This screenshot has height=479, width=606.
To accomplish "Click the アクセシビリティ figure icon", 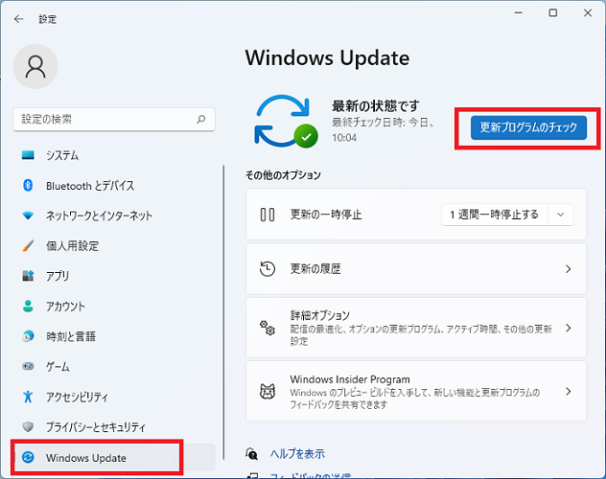I will pos(28,397).
